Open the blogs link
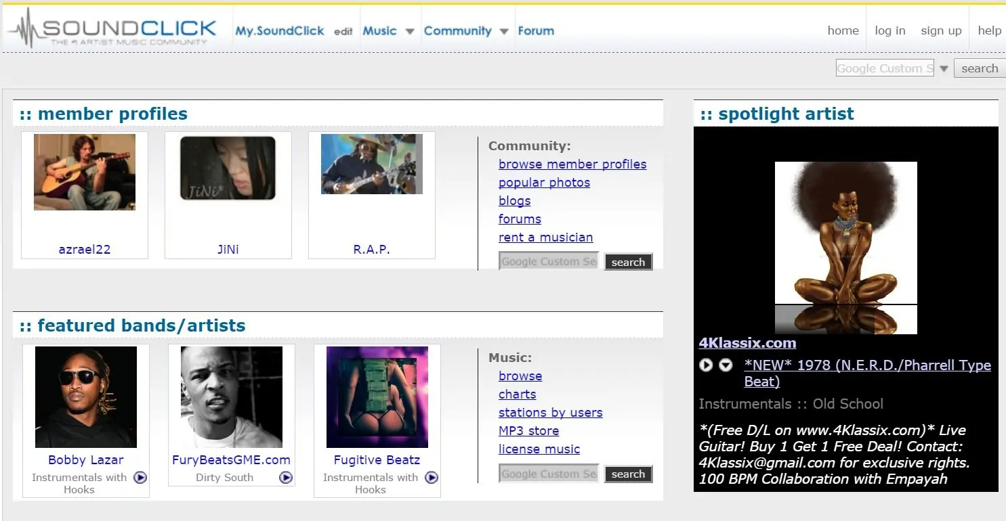 [515, 201]
